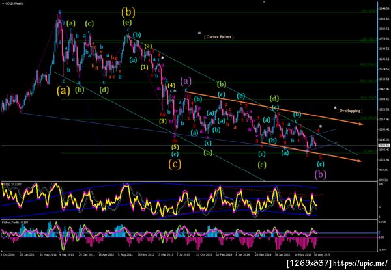The width and height of the screenshot is (391, 270).
Task: Click the large yellow (a) wave label
Action: coord(63,90)
